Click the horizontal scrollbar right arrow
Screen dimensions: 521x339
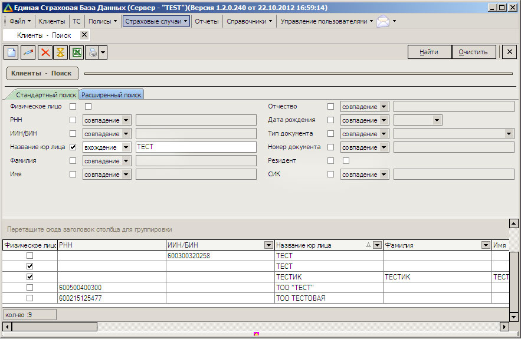click(x=504, y=326)
